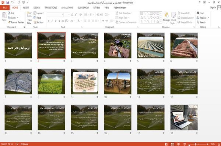The width and height of the screenshot is (221, 146).
Task: Start Slide Show from status bar icon
Action: [185, 144]
